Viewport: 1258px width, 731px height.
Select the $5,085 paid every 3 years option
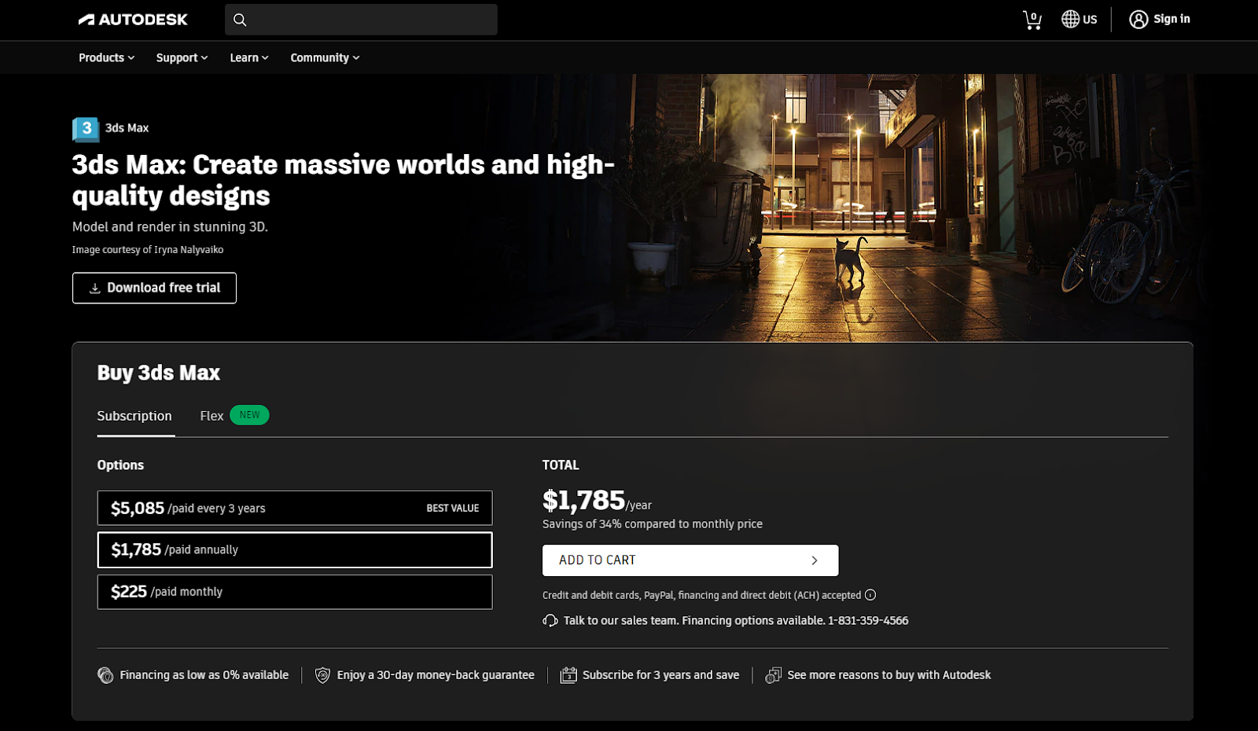(x=295, y=508)
